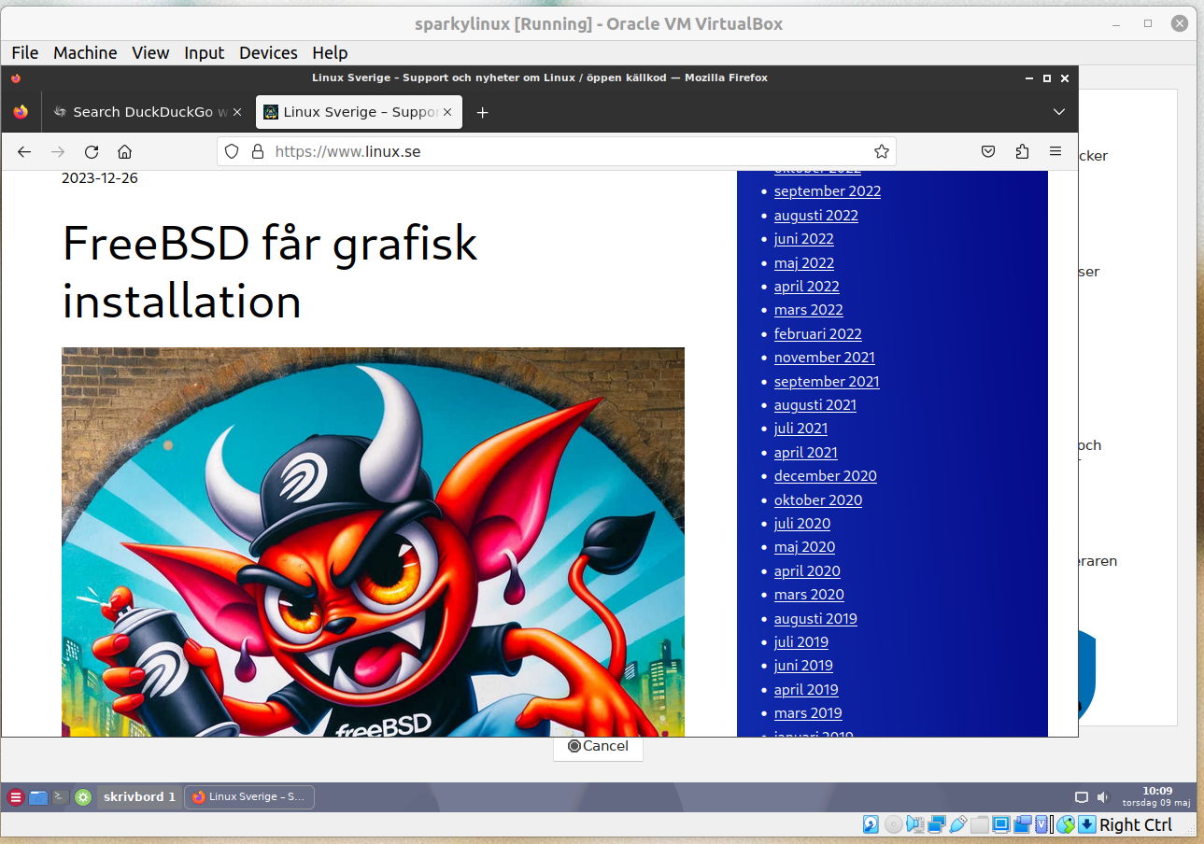Click Firefox's forward arrow button
The width and height of the screenshot is (1204, 844).
[58, 151]
